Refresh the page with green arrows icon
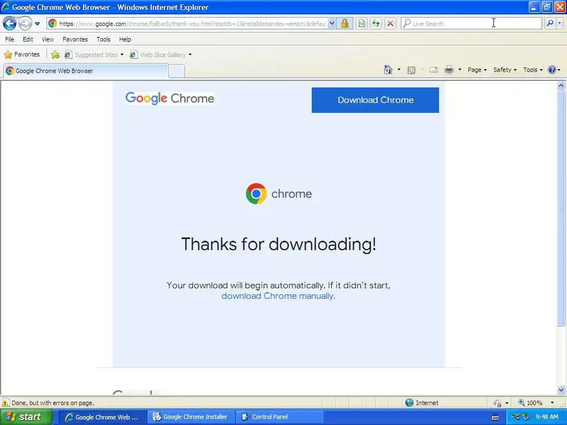 [x=376, y=23]
